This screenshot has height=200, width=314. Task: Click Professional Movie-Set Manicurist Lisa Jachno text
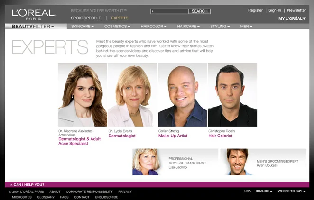point(187,163)
